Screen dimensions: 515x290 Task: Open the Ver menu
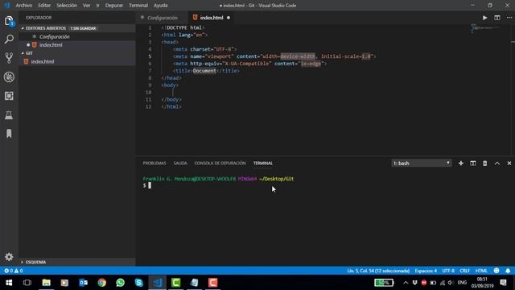tap(86, 6)
